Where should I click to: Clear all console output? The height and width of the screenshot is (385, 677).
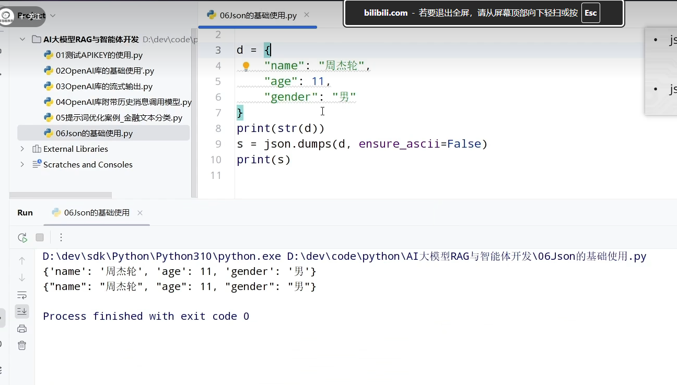pos(22,345)
